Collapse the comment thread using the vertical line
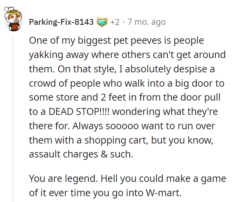Viewport: 237px width, 202px height. coord(13,119)
